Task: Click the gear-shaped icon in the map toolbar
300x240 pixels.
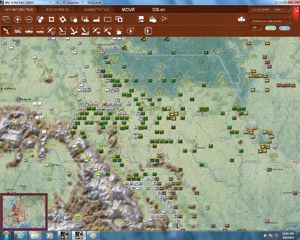Action: tap(63, 19)
